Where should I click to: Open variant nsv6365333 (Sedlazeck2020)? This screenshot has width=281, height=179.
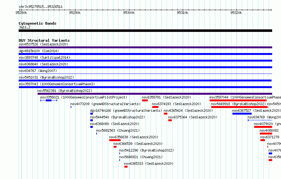(x=149, y=164)
